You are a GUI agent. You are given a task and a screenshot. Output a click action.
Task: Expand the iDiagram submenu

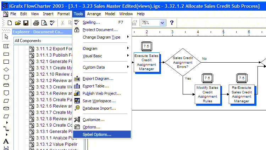(101, 48)
